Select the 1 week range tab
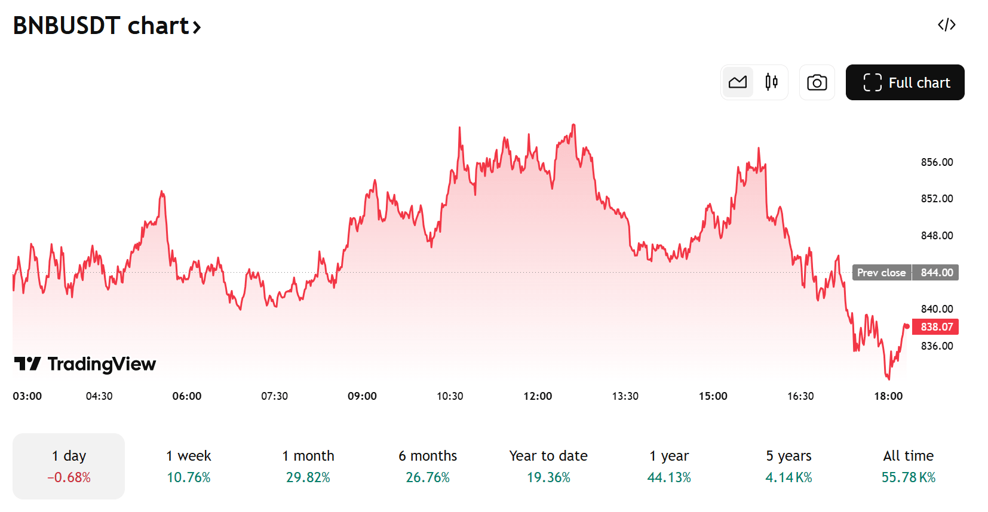The image size is (988, 512). pos(188,466)
